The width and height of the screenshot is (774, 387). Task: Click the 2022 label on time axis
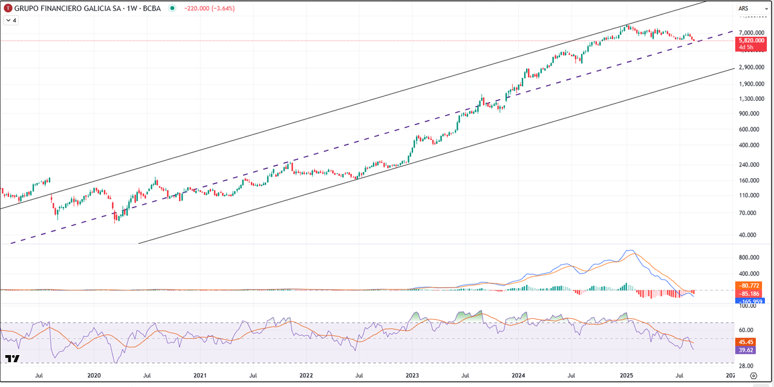click(x=307, y=376)
